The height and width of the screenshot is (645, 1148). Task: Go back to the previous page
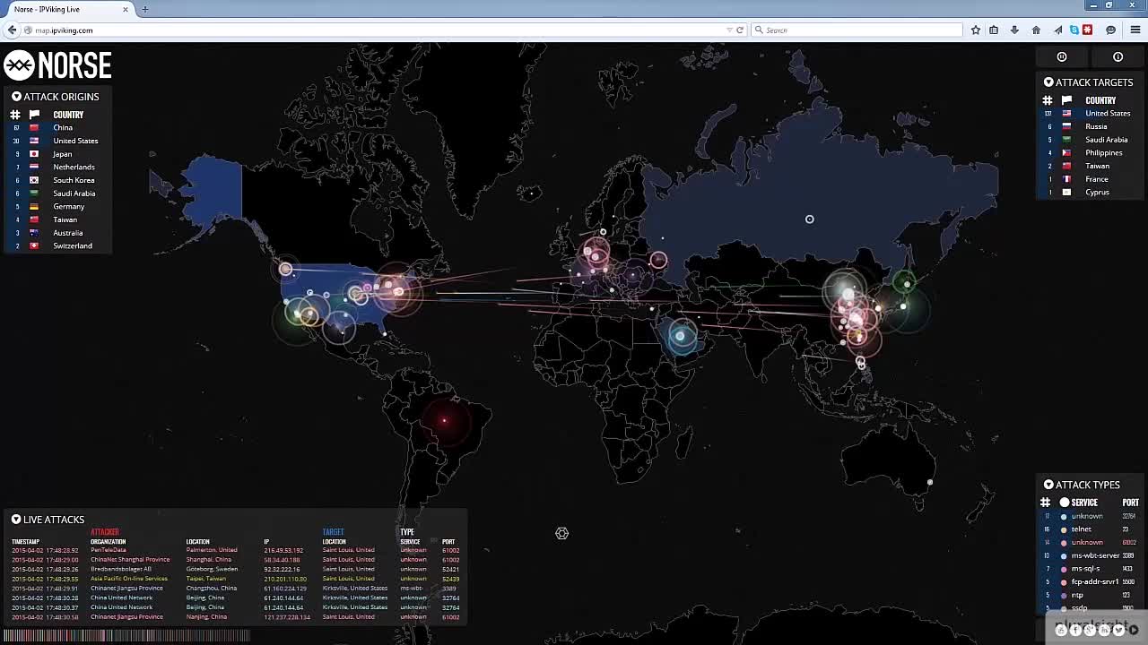[12, 30]
